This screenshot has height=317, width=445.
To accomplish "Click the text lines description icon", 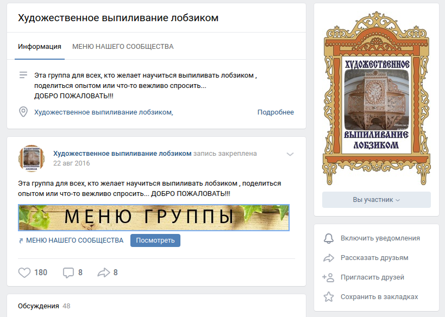I will (x=23, y=75).
